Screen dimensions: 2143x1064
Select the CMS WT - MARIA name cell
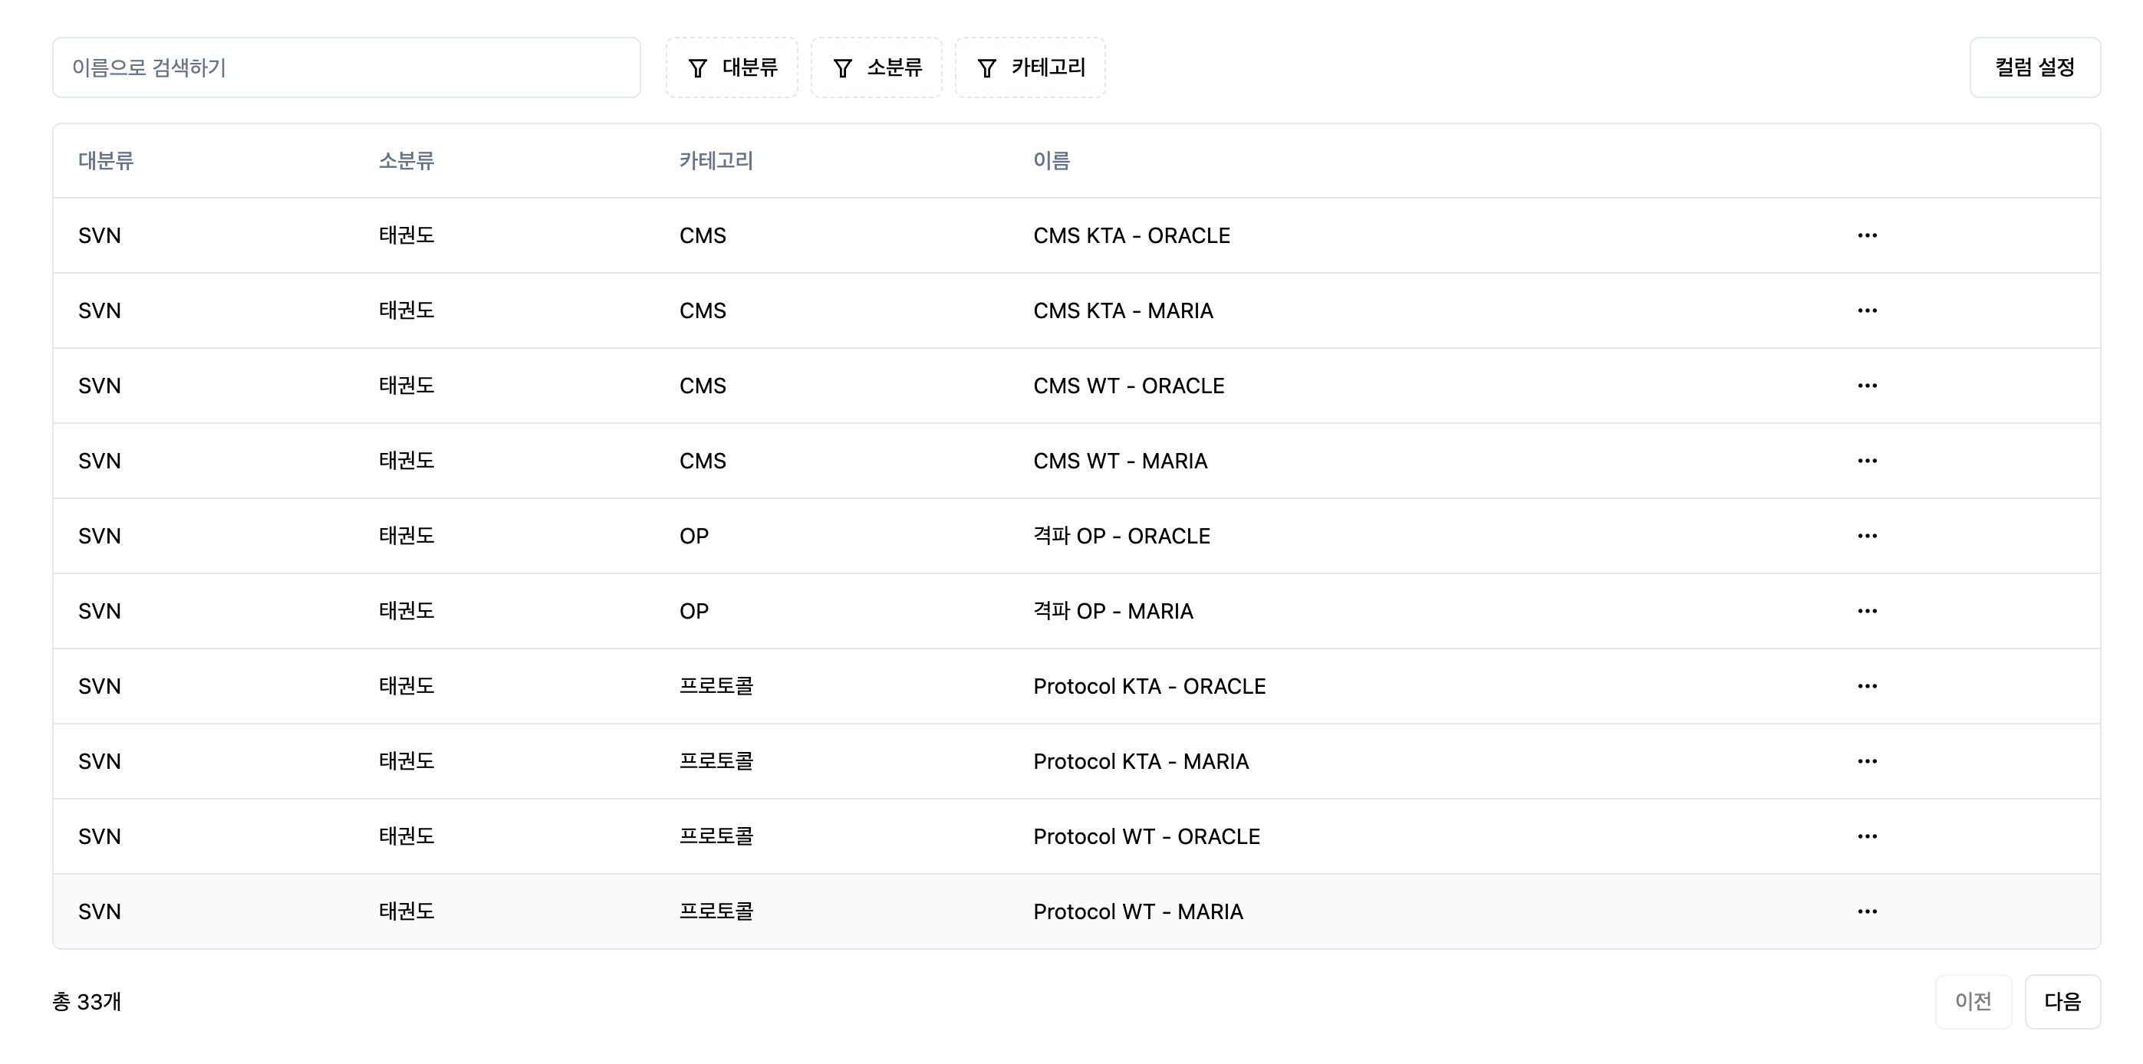1120,461
